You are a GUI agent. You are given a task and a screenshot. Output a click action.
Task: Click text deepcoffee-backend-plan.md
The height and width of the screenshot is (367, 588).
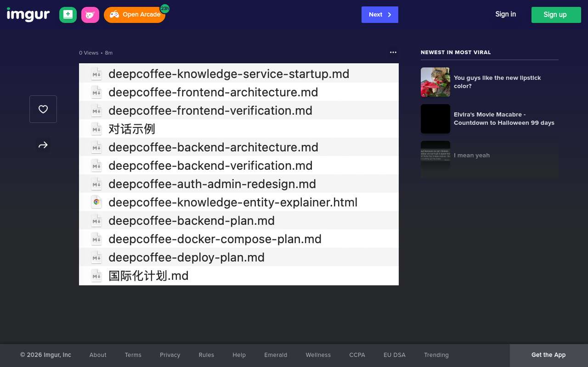tap(192, 221)
